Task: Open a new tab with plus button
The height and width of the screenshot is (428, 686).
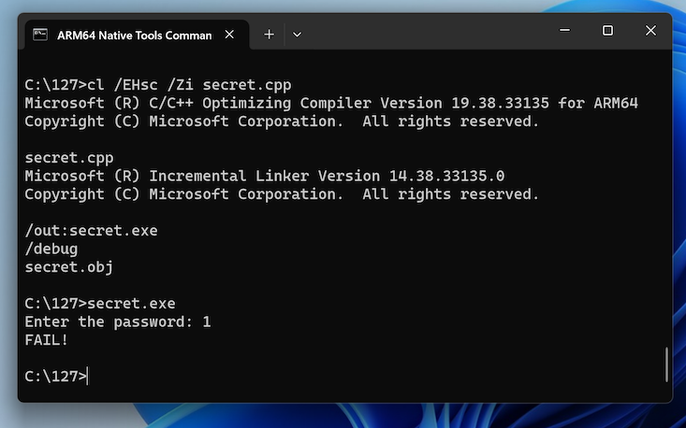Action: coord(269,34)
